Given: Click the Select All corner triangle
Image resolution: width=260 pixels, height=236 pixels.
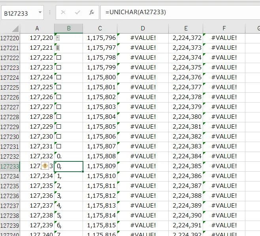Looking at the screenshot, I should 15,29.
